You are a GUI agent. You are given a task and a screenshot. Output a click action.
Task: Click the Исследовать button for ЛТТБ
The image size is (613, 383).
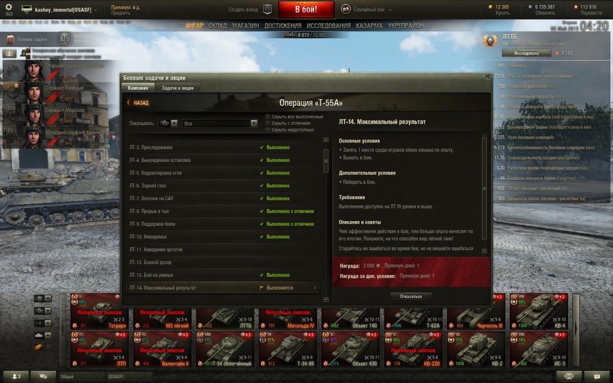pos(526,53)
